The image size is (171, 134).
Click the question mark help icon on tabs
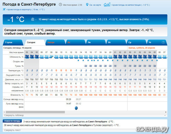[x=163, y=42]
